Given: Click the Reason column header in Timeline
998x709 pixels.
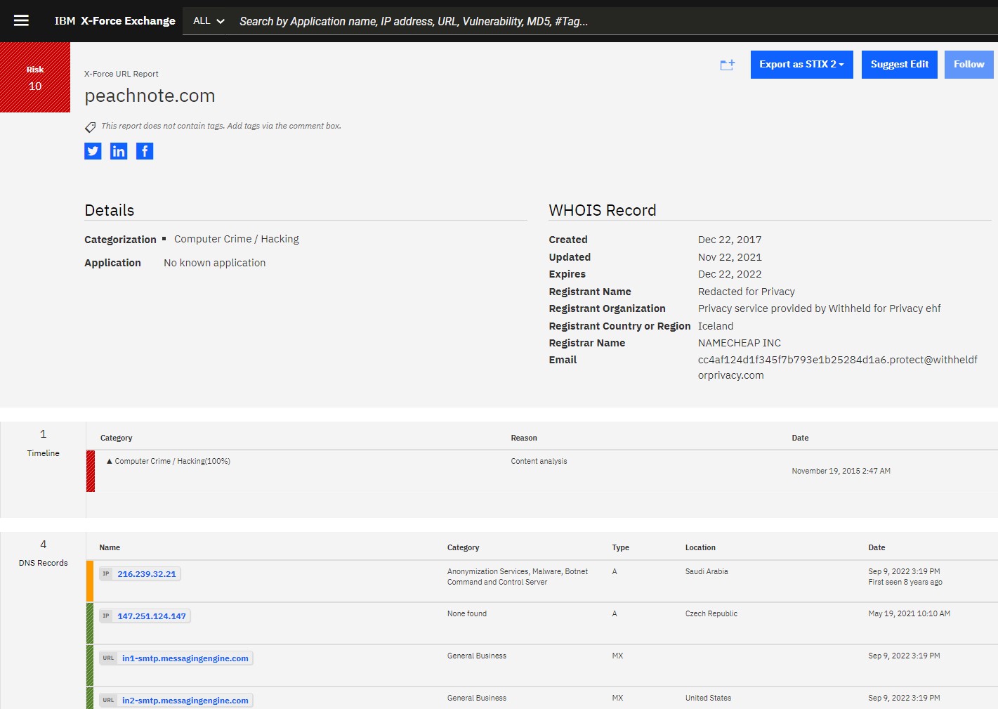Looking at the screenshot, I should point(524,438).
